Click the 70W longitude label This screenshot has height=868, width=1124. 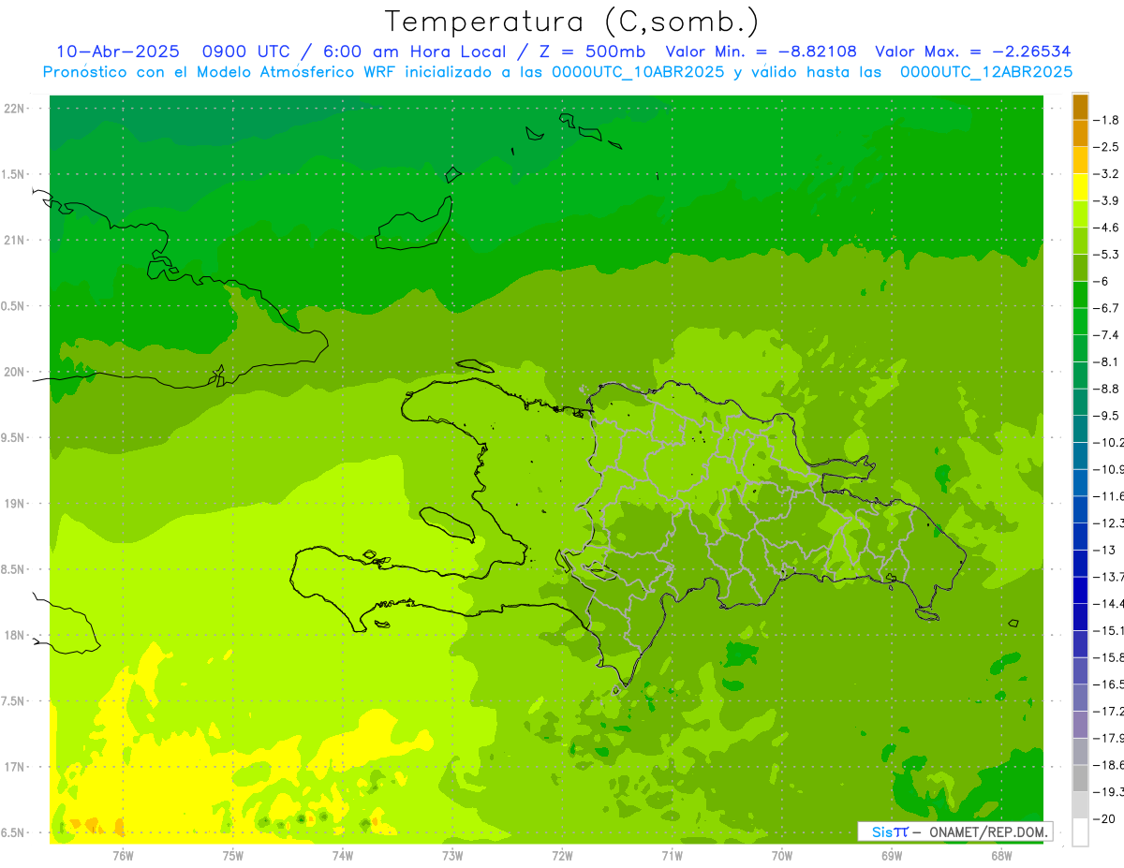[781, 856]
